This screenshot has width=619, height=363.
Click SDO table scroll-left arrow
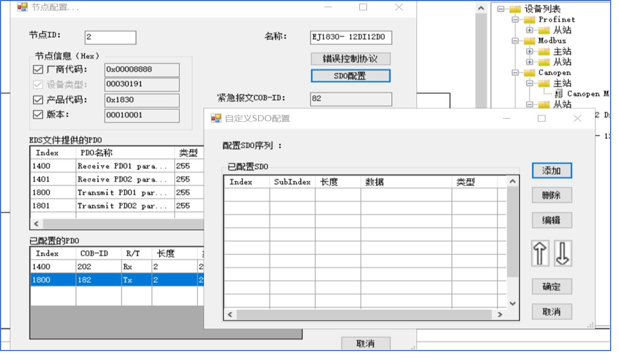coord(230,315)
